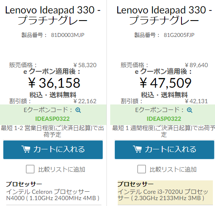This screenshot has width=215, height=206.
Task: Open right Lenovo Ideapad 330 product title
Action: tap(164, 15)
